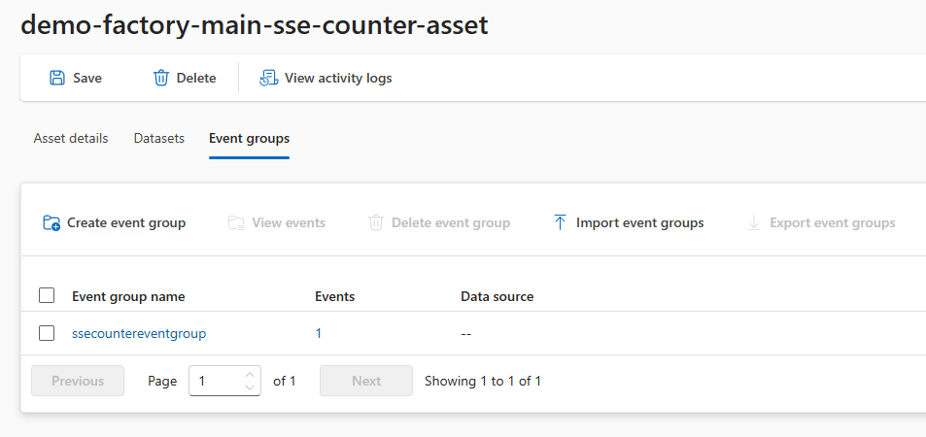
Task: Click the View activity logs icon
Action: pyautogui.click(x=268, y=78)
